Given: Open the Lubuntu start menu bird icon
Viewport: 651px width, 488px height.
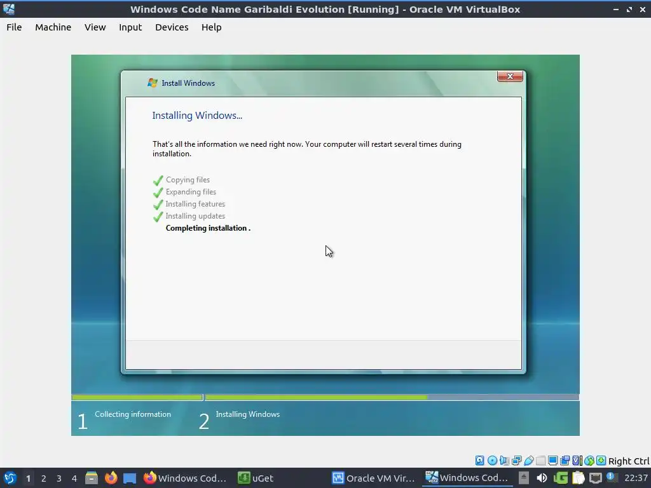Looking at the screenshot, I should pyautogui.click(x=10, y=478).
